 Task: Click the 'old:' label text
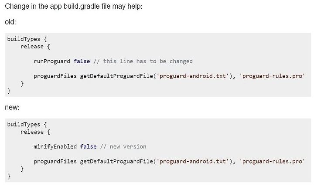[10, 22]
